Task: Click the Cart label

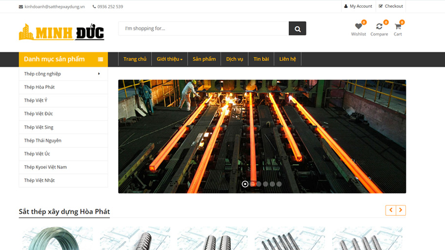Action: click(x=398, y=34)
